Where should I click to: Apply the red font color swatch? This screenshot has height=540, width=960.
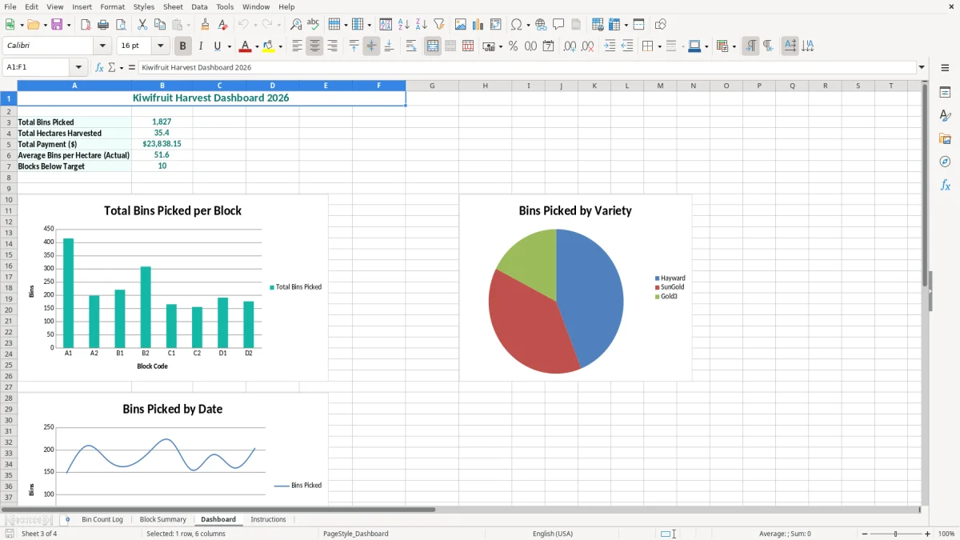click(245, 46)
